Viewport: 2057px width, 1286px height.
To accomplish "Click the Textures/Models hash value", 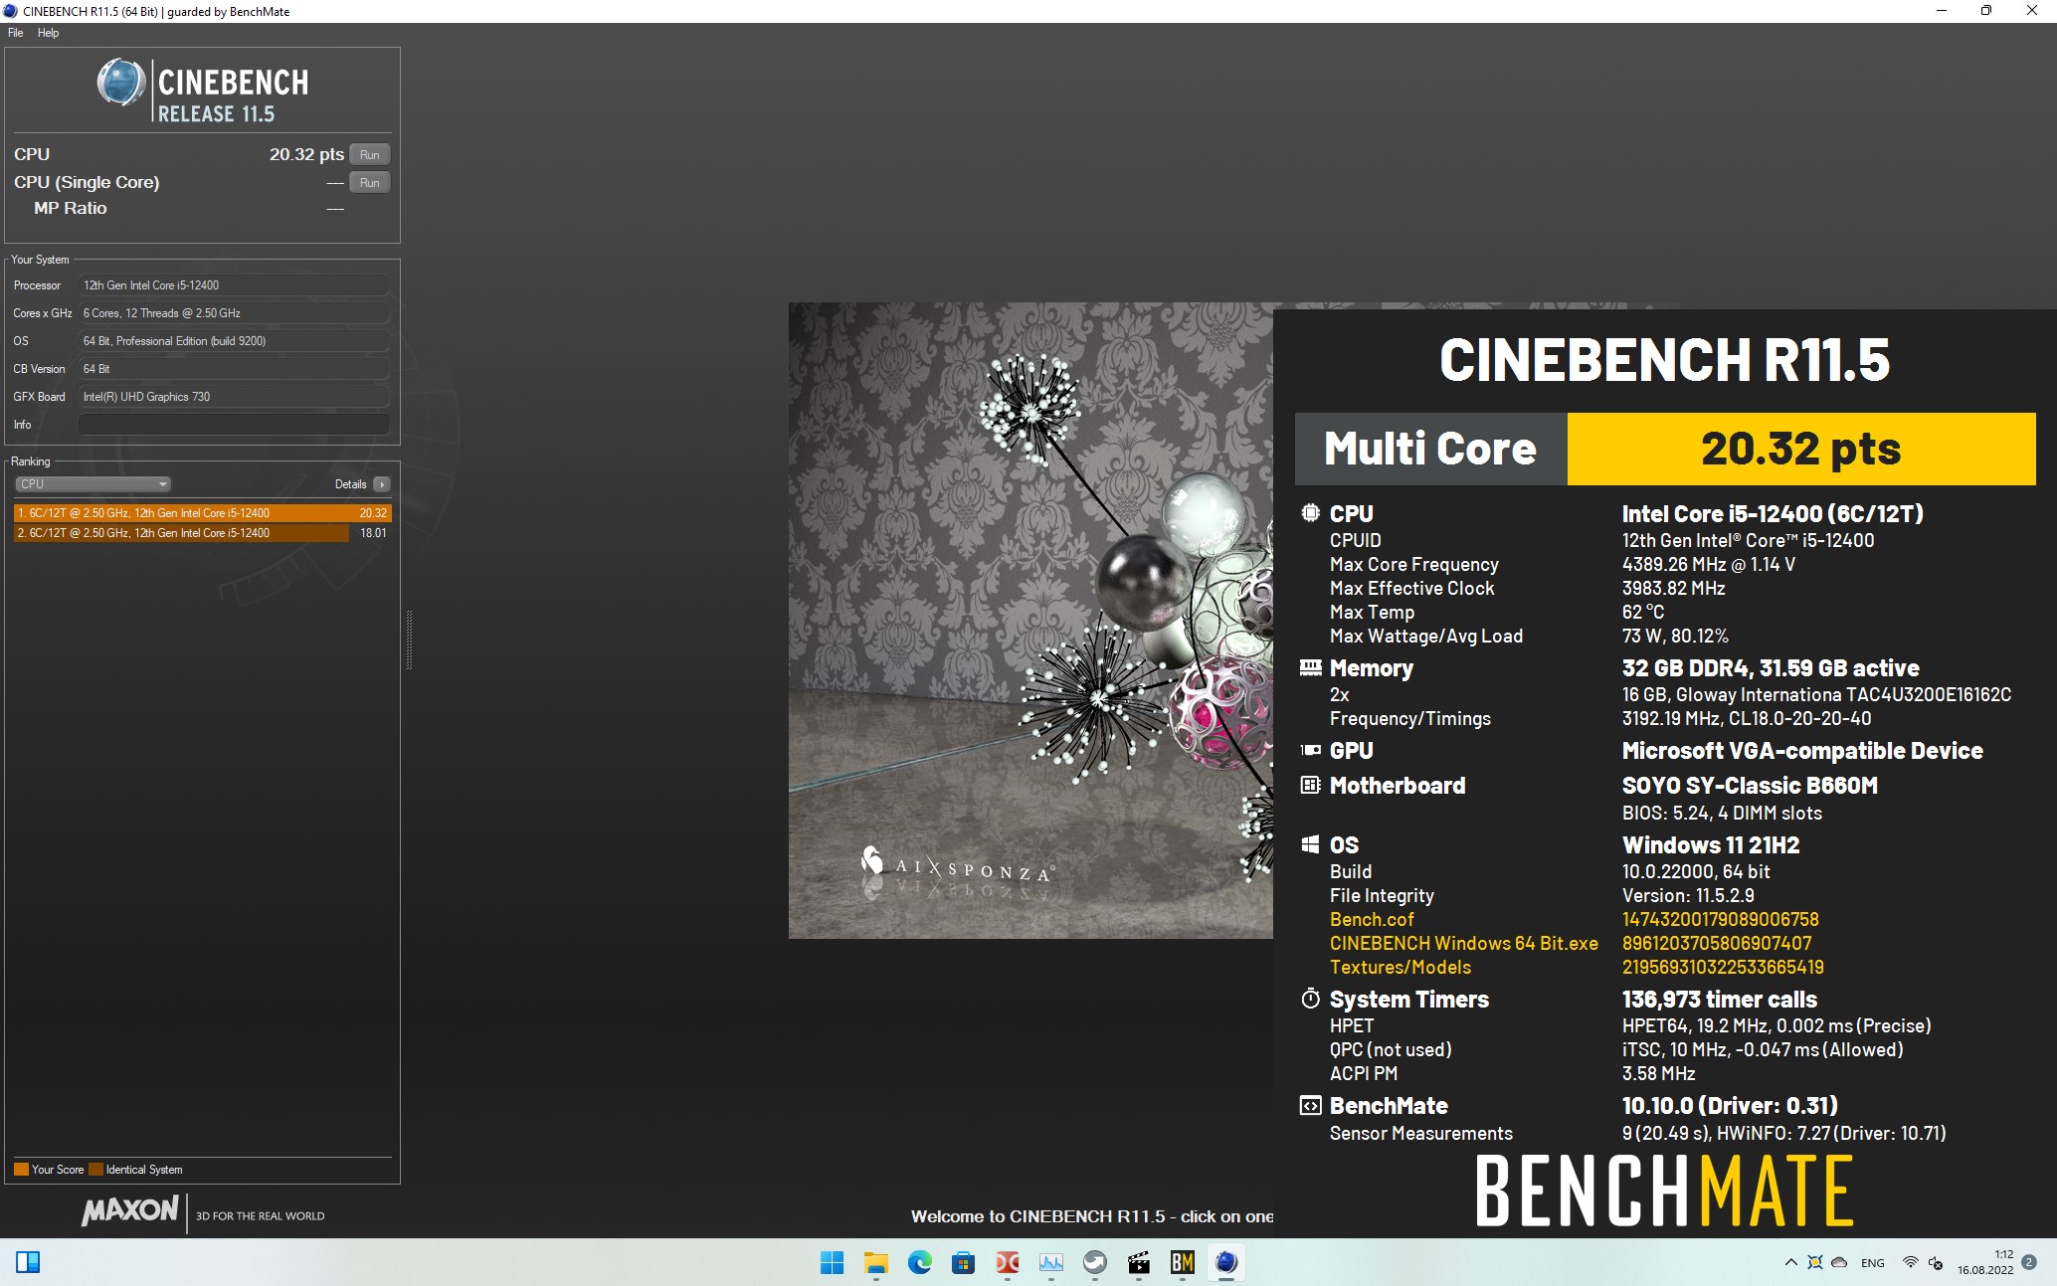I will [x=1723, y=968].
